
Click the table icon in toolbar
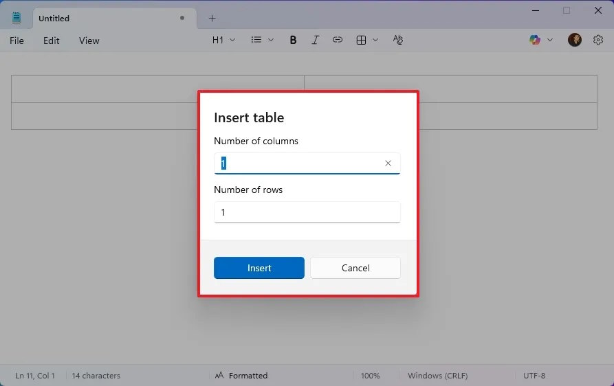[x=361, y=40]
